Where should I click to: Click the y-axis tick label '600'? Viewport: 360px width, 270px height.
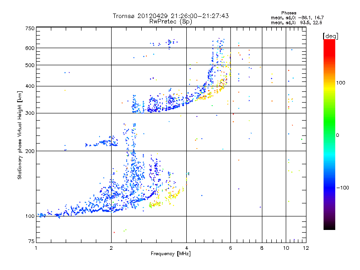pyautogui.click(x=30, y=48)
